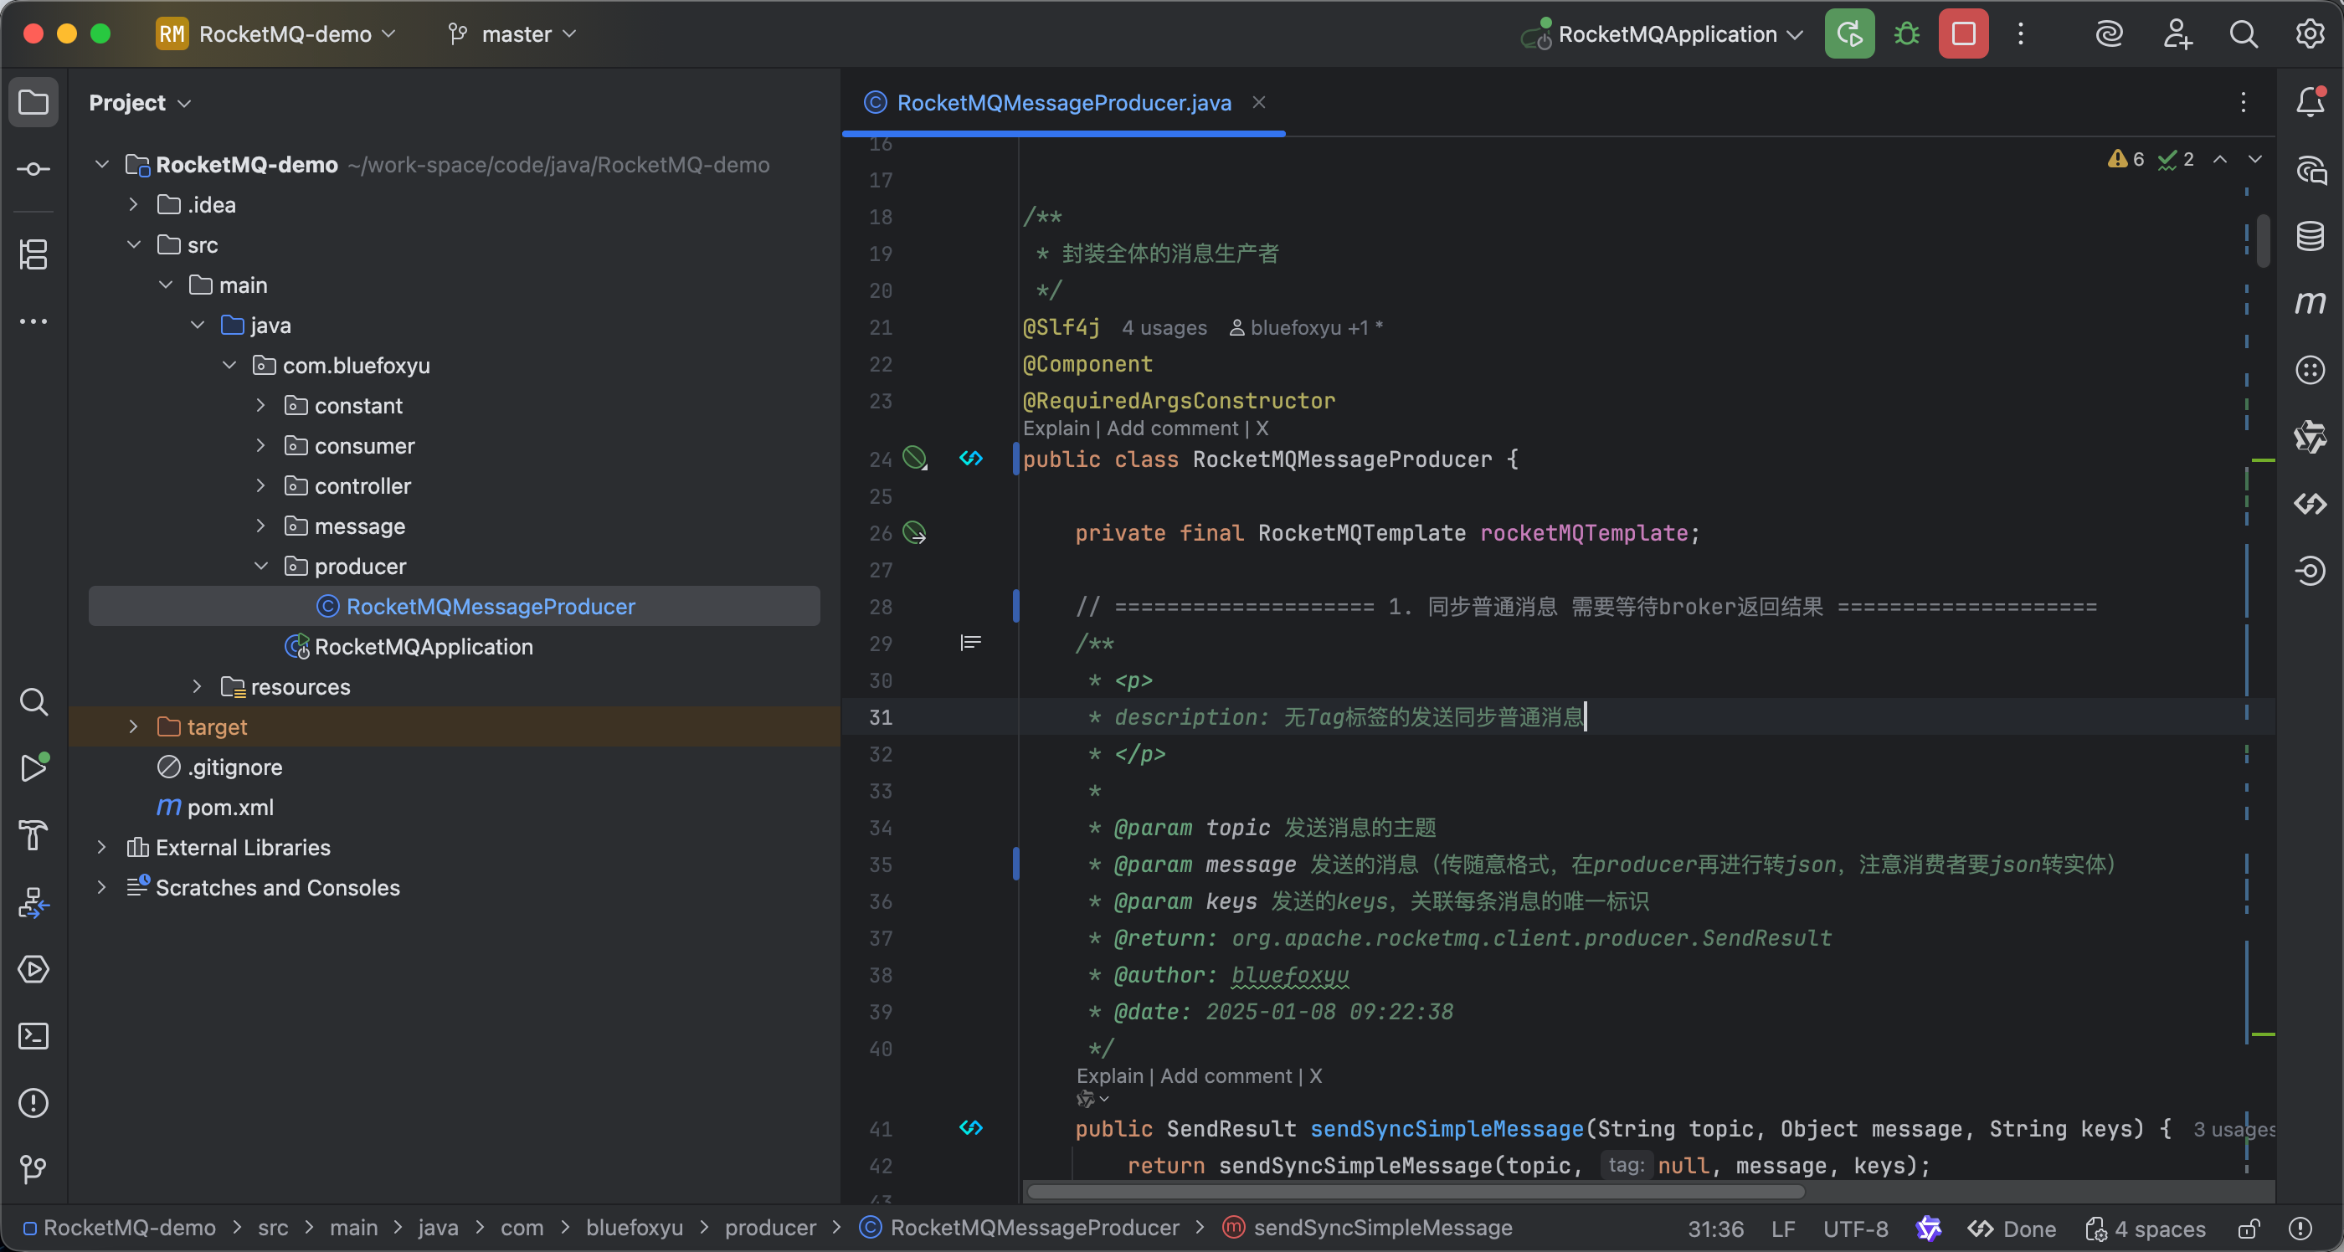Open the Commit tool window
The width and height of the screenshot is (2344, 1252).
pos(33,169)
